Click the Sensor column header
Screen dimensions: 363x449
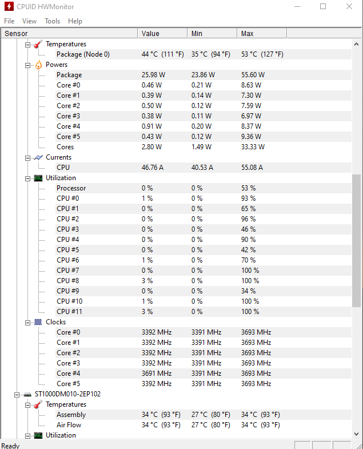coord(70,34)
